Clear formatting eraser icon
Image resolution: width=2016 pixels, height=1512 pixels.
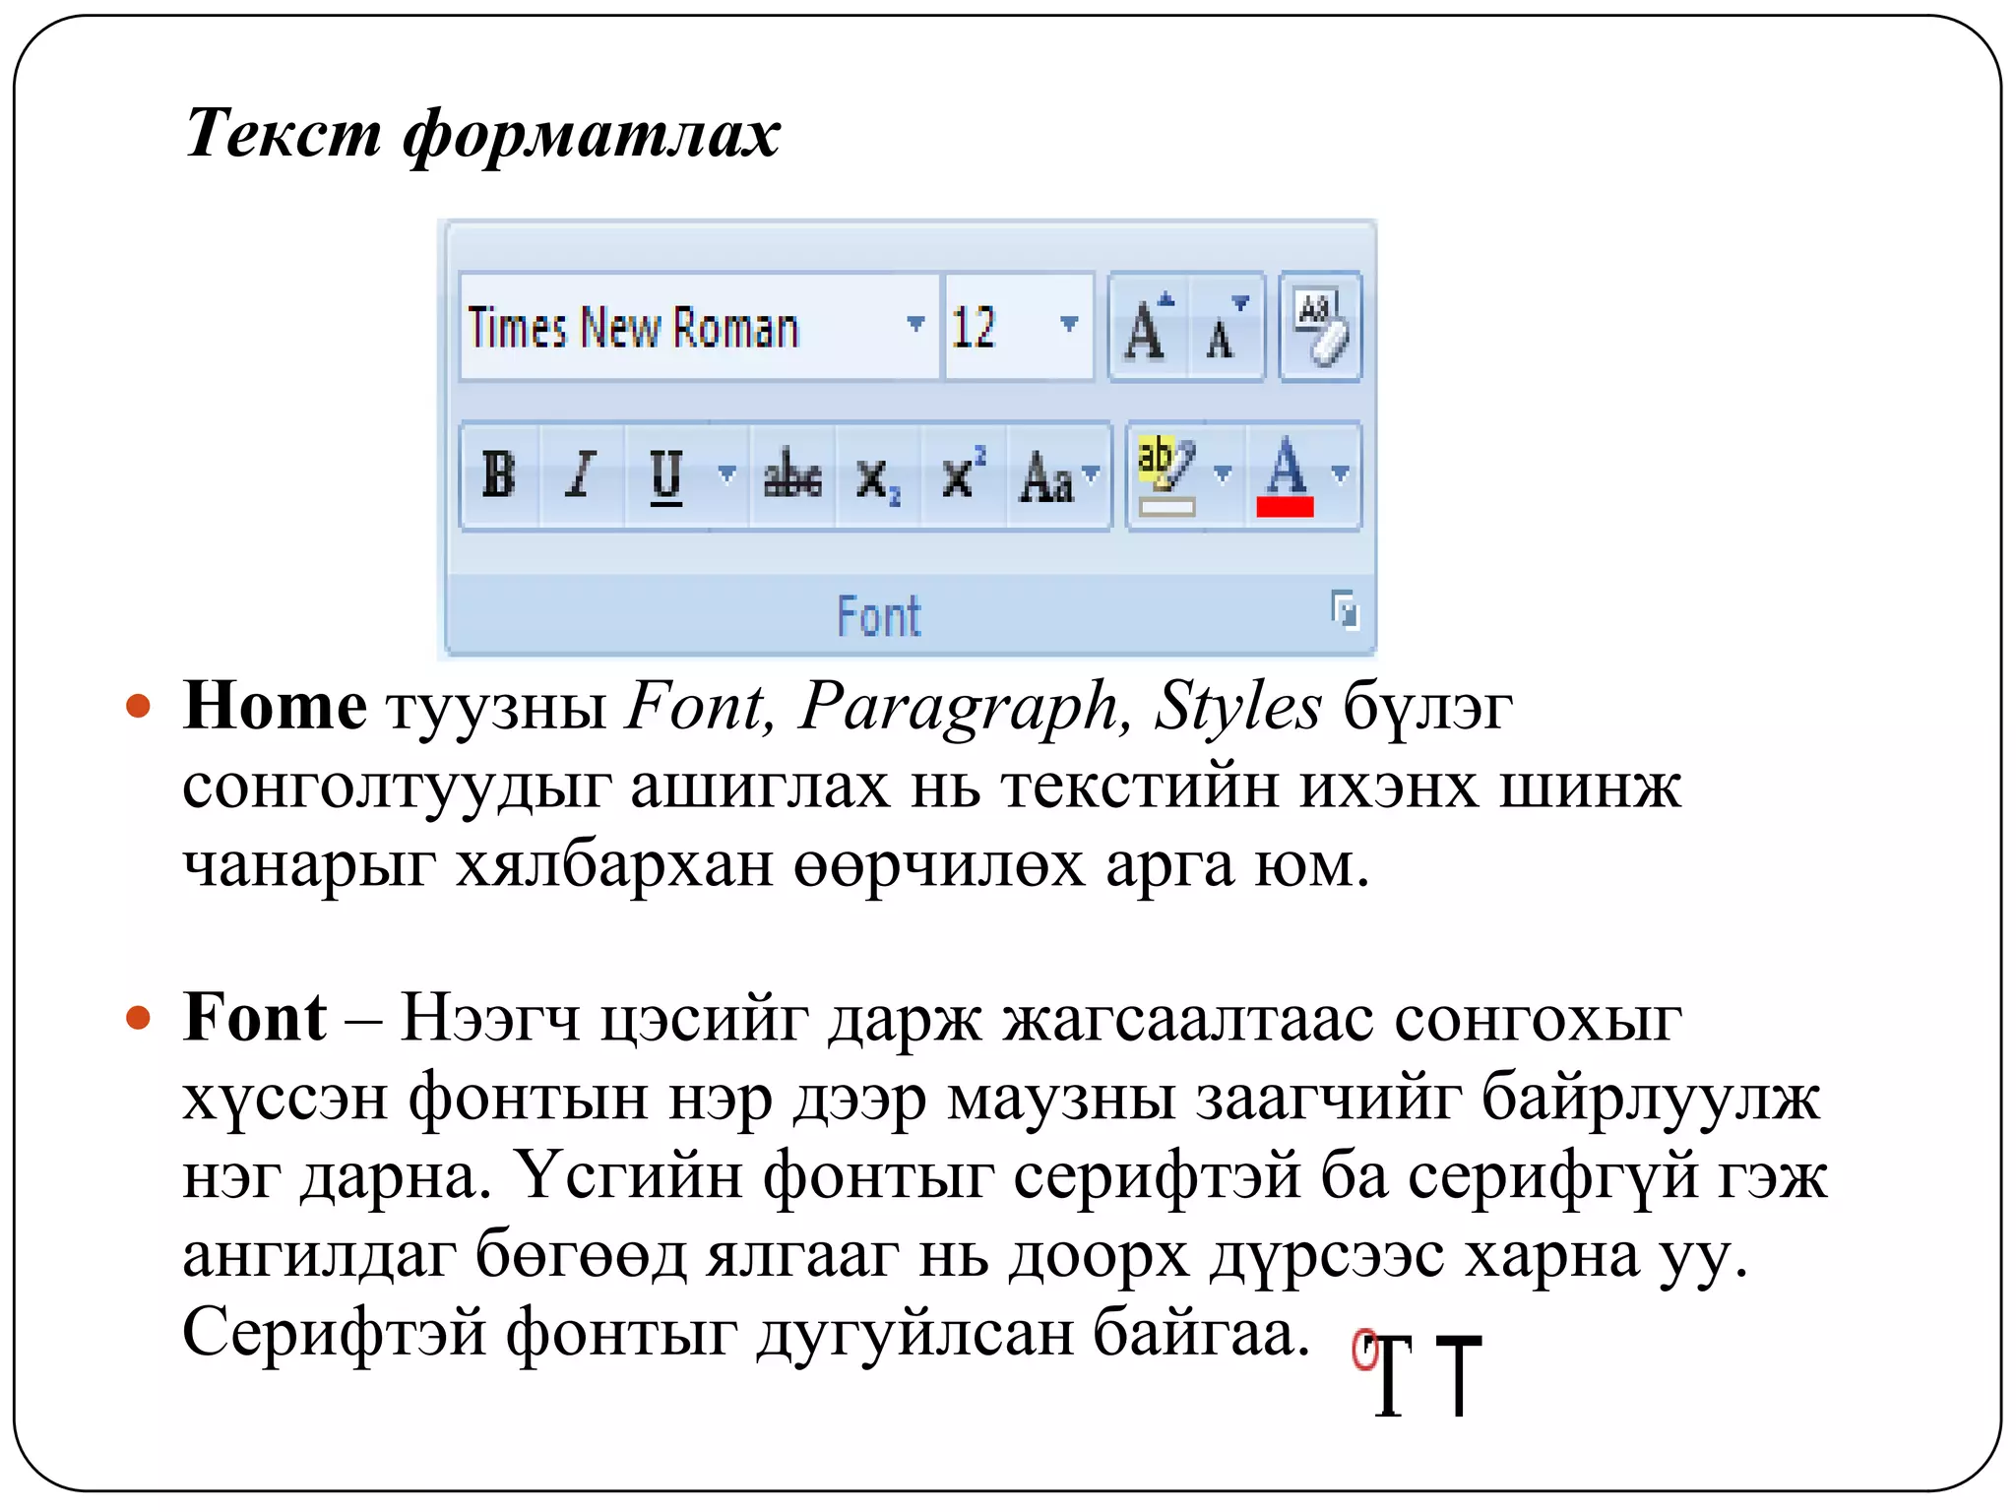1320,328
